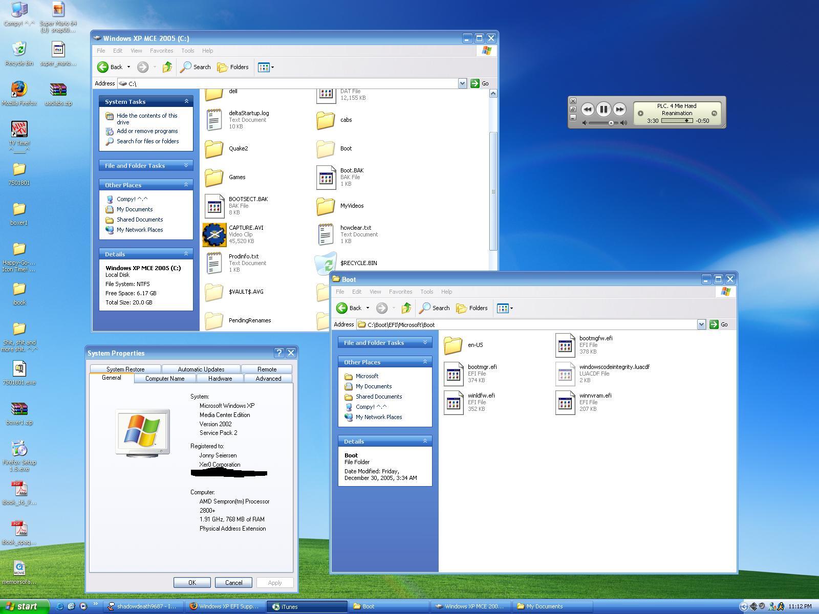
Task: Open My Documents taskbar button
Action: [x=553, y=607]
